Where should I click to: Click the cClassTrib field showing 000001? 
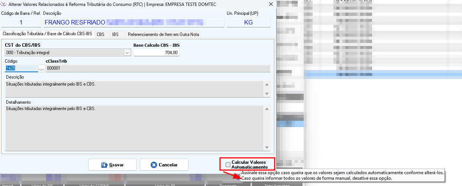158,68
